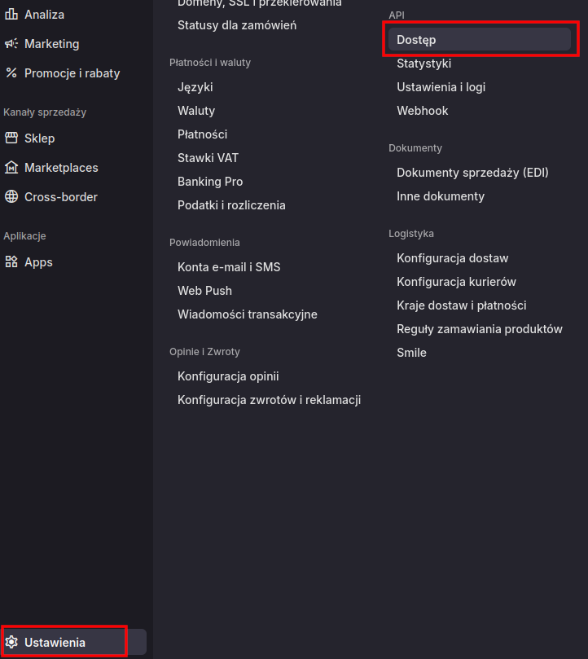Open API Statystyki page
Image resolution: width=588 pixels, height=659 pixels.
coord(423,64)
